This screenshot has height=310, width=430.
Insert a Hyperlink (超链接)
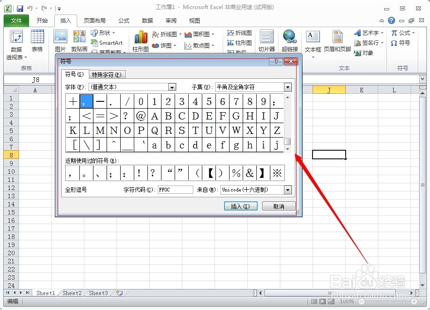pos(289,41)
